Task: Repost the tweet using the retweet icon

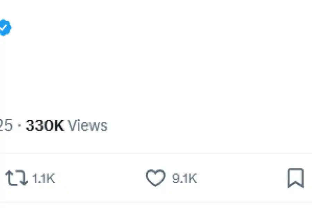Action: pos(16,178)
